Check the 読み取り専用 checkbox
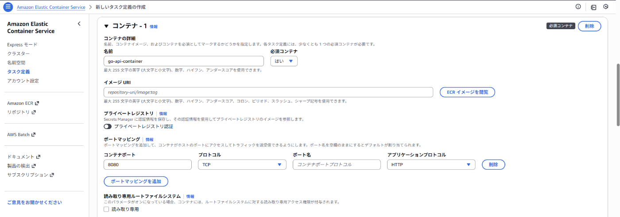The image size is (620, 217). click(106, 209)
